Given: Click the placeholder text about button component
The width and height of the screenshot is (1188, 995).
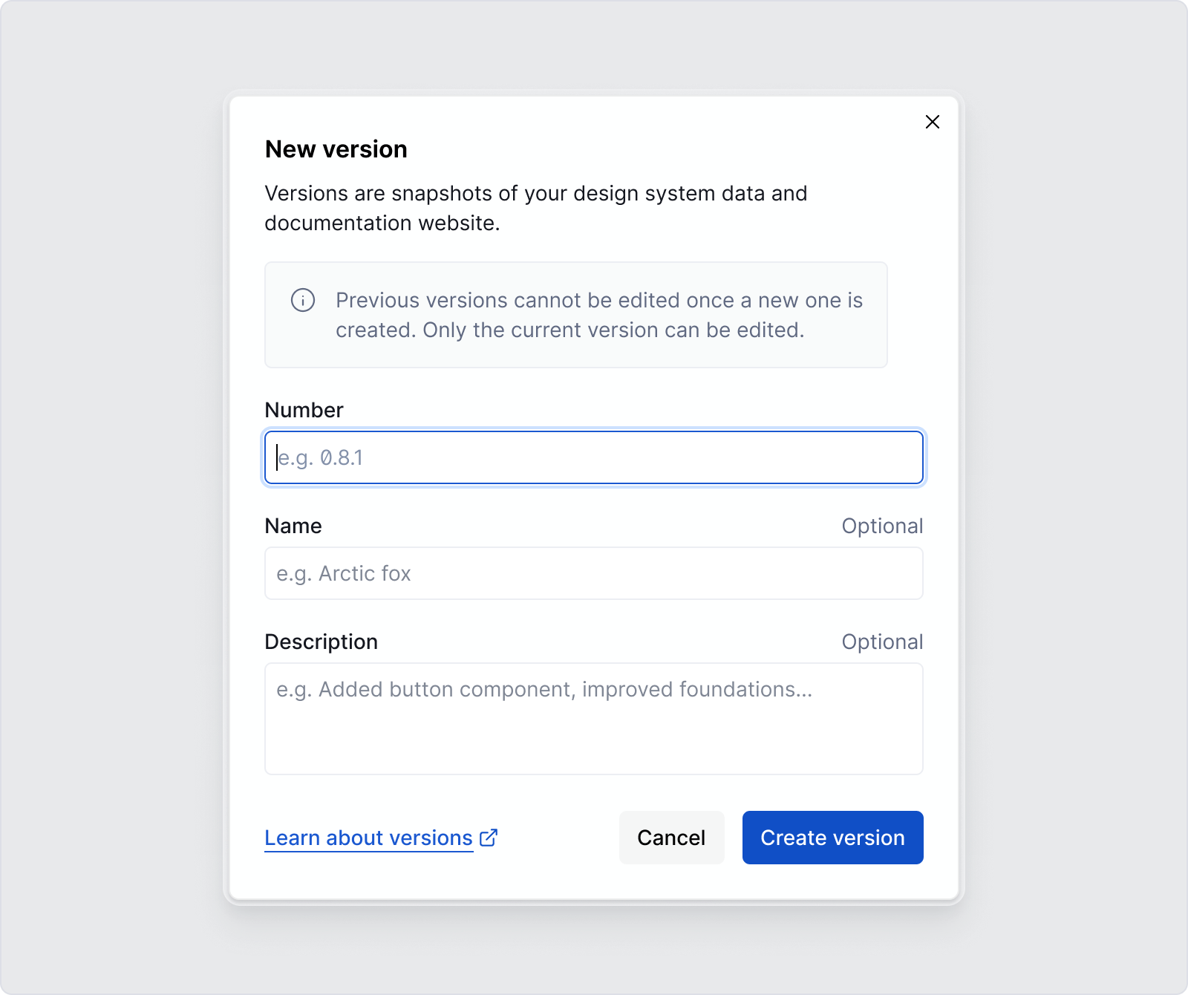Looking at the screenshot, I should pyautogui.click(x=543, y=688).
